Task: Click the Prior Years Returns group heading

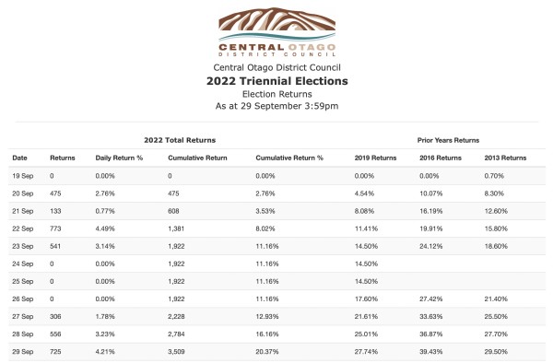Action: [x=448, y=140]
